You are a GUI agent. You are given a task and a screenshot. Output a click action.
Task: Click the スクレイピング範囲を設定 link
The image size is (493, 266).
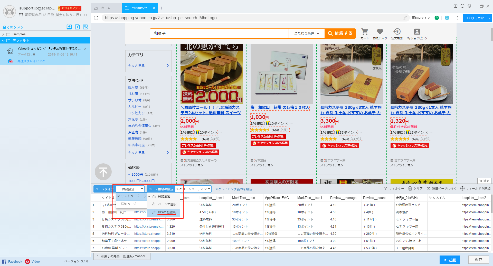click(234, 189)
